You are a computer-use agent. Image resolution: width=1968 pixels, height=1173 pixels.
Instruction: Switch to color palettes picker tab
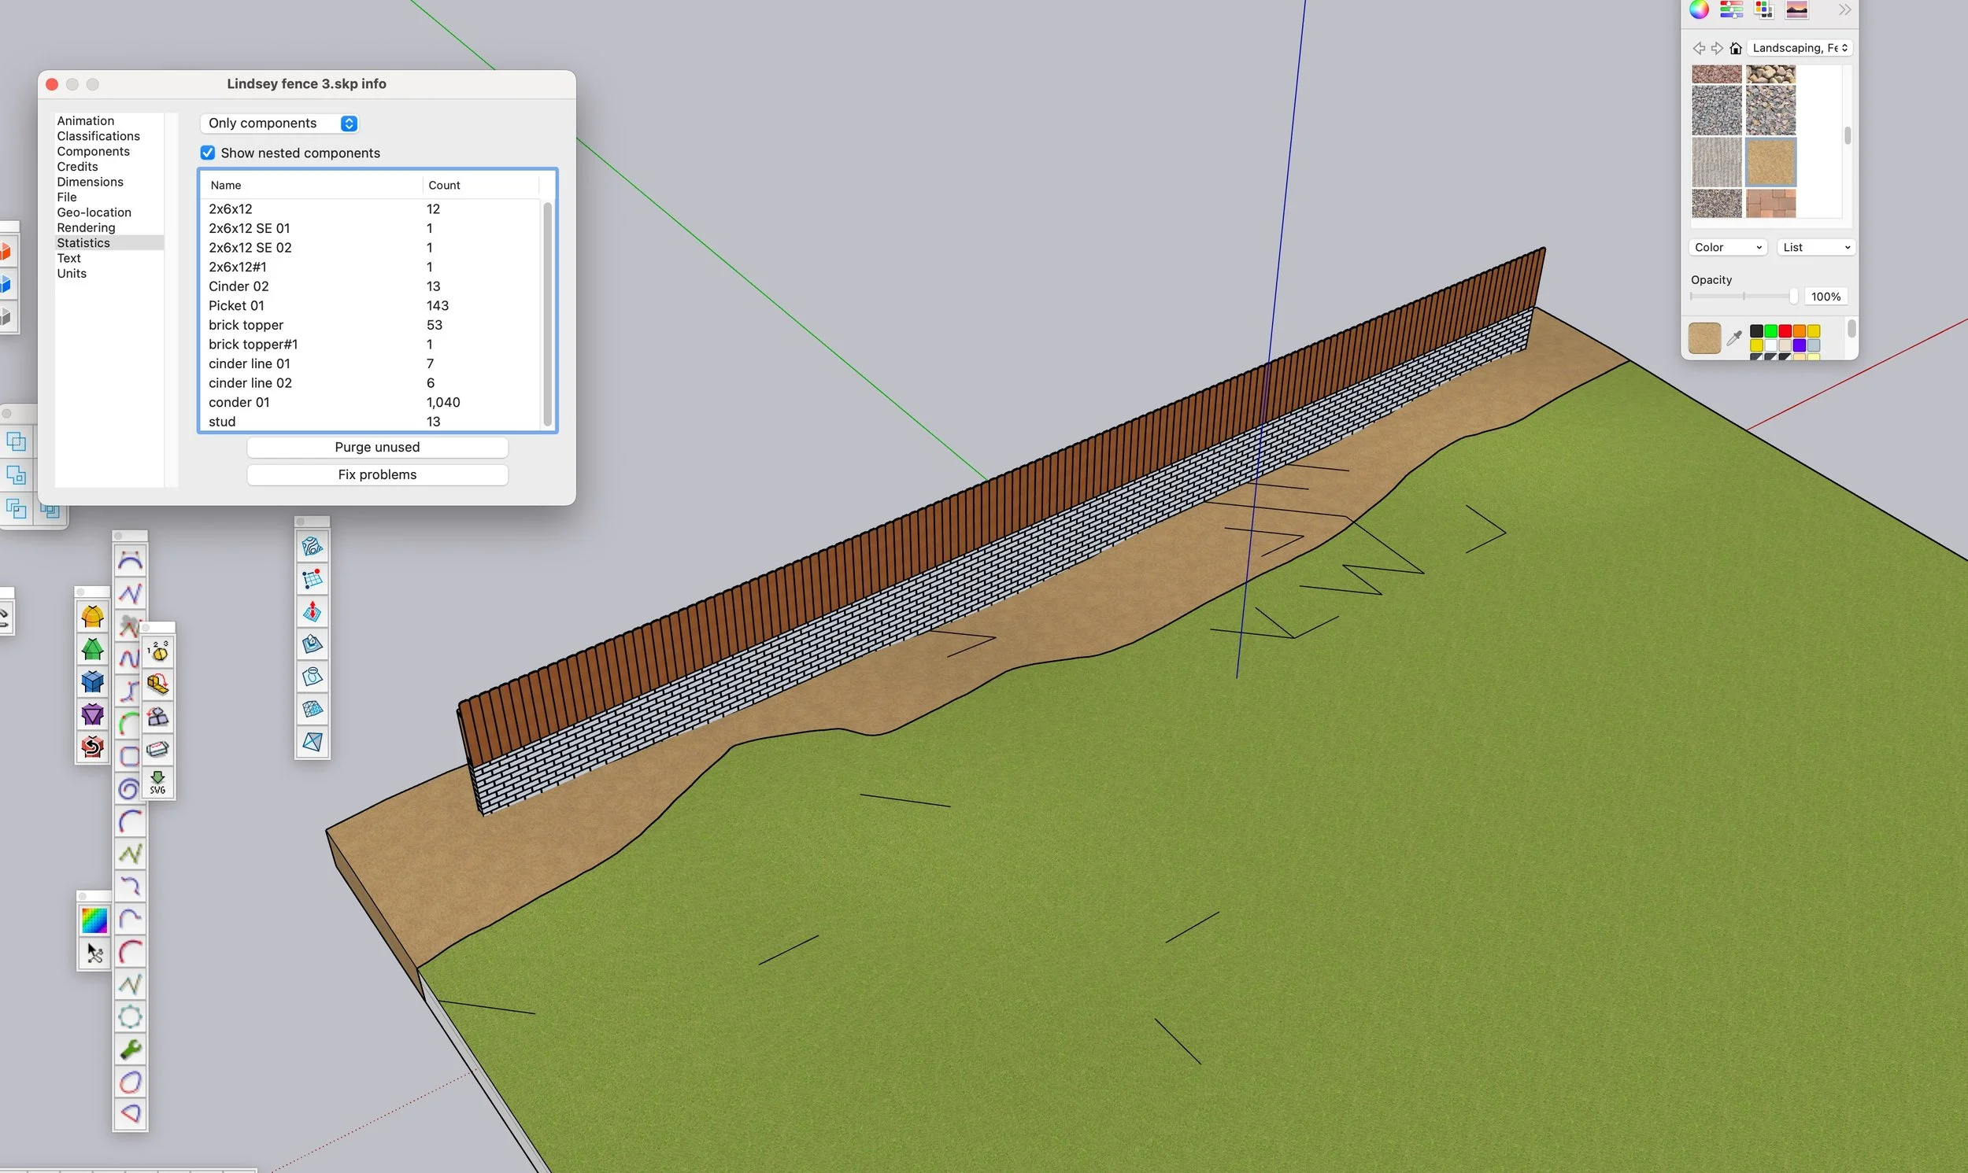pos(1764,9)
